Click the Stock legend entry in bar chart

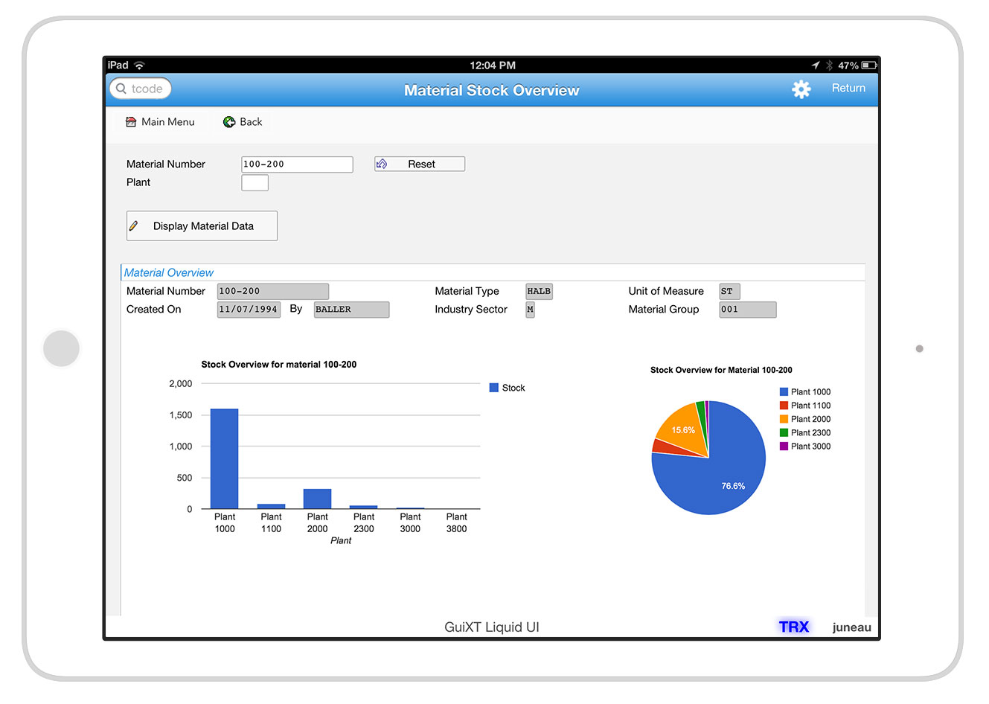(x=507, y=388)
